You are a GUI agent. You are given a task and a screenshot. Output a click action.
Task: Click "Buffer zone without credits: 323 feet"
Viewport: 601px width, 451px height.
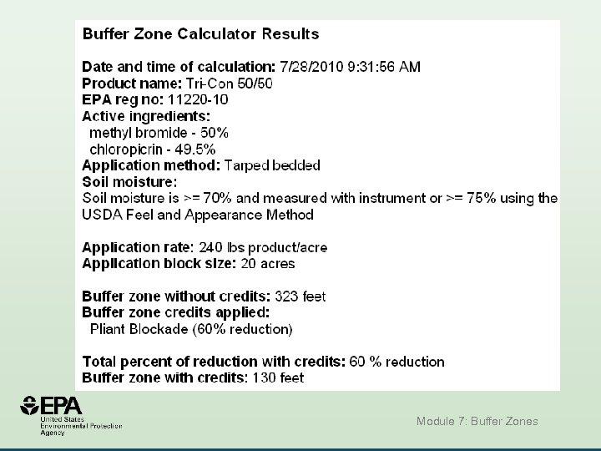(204, 296)
